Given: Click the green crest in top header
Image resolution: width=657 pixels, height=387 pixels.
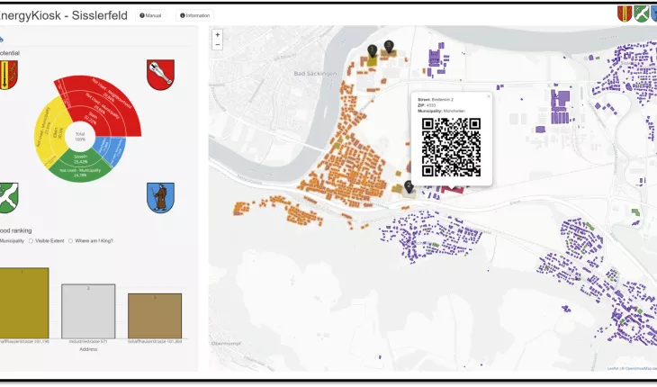Looking at the screenshot, I should [641, 13].
